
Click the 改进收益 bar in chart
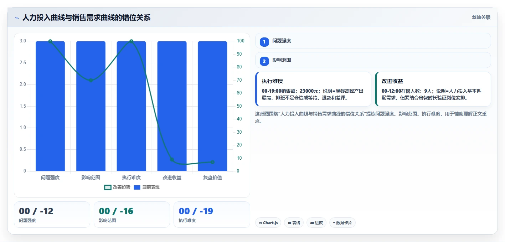point(172,106)
